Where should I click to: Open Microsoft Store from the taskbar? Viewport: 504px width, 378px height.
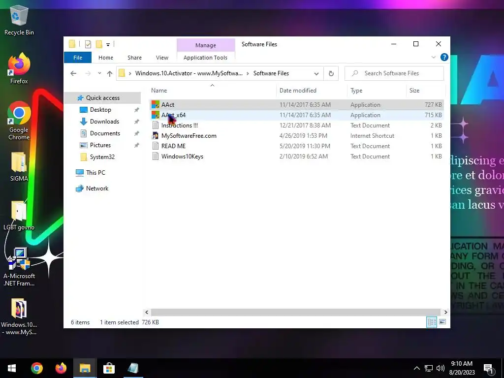point(109,368)
